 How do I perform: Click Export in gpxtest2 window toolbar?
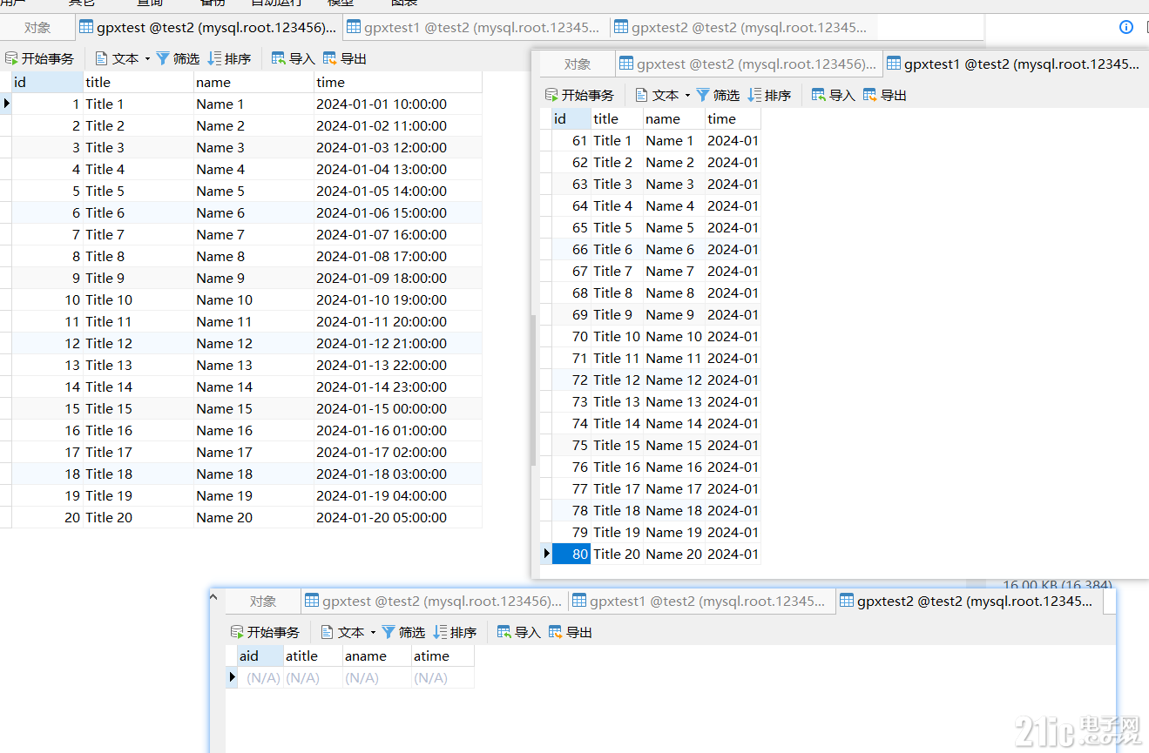(x=571, y=632)
